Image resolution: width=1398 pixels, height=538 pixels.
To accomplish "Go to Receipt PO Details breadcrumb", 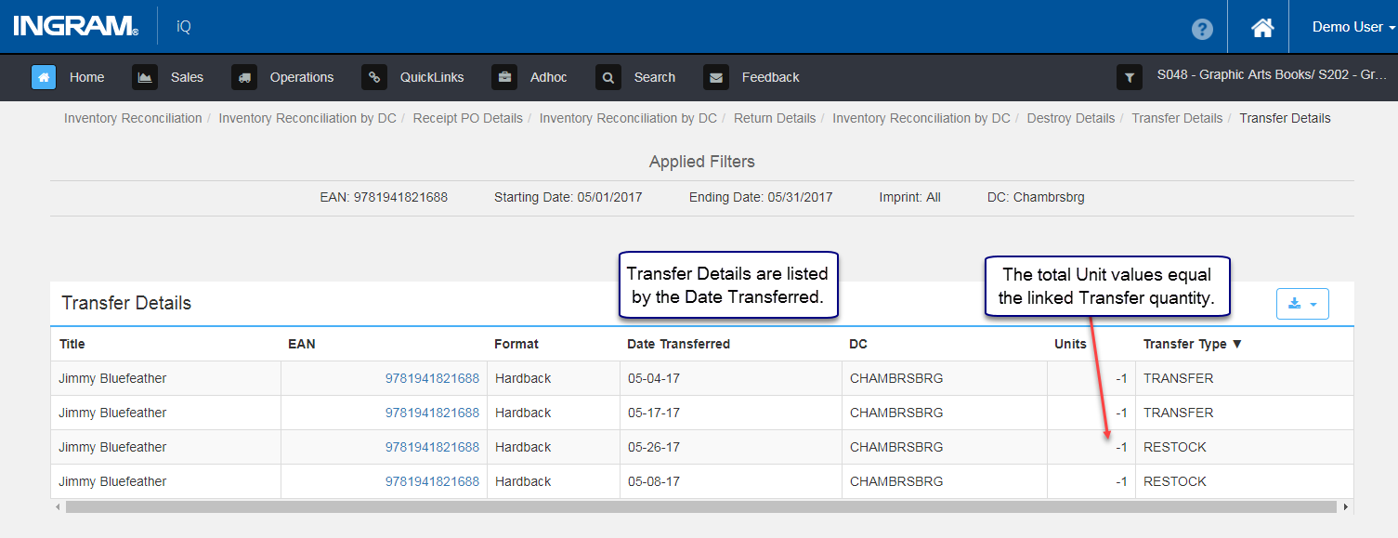I will 467,118.
